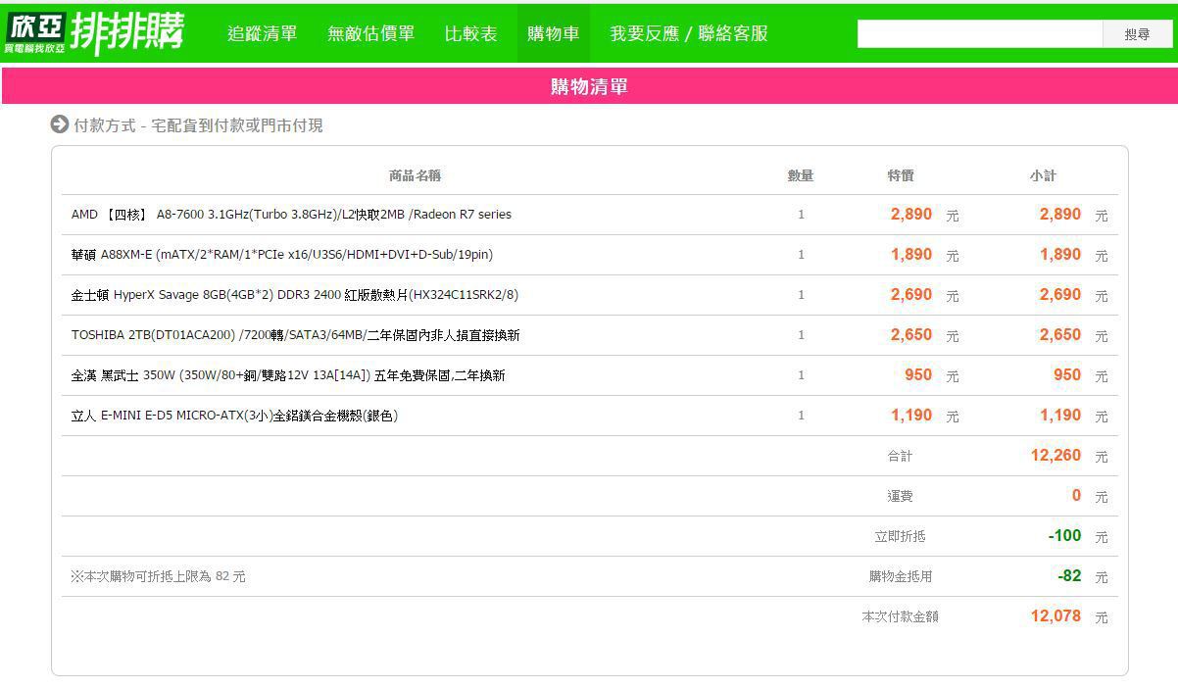This screenshot has height=688, width=1178.
Task: Click the 購物清單 pink header banner
Action: [589, 86]
